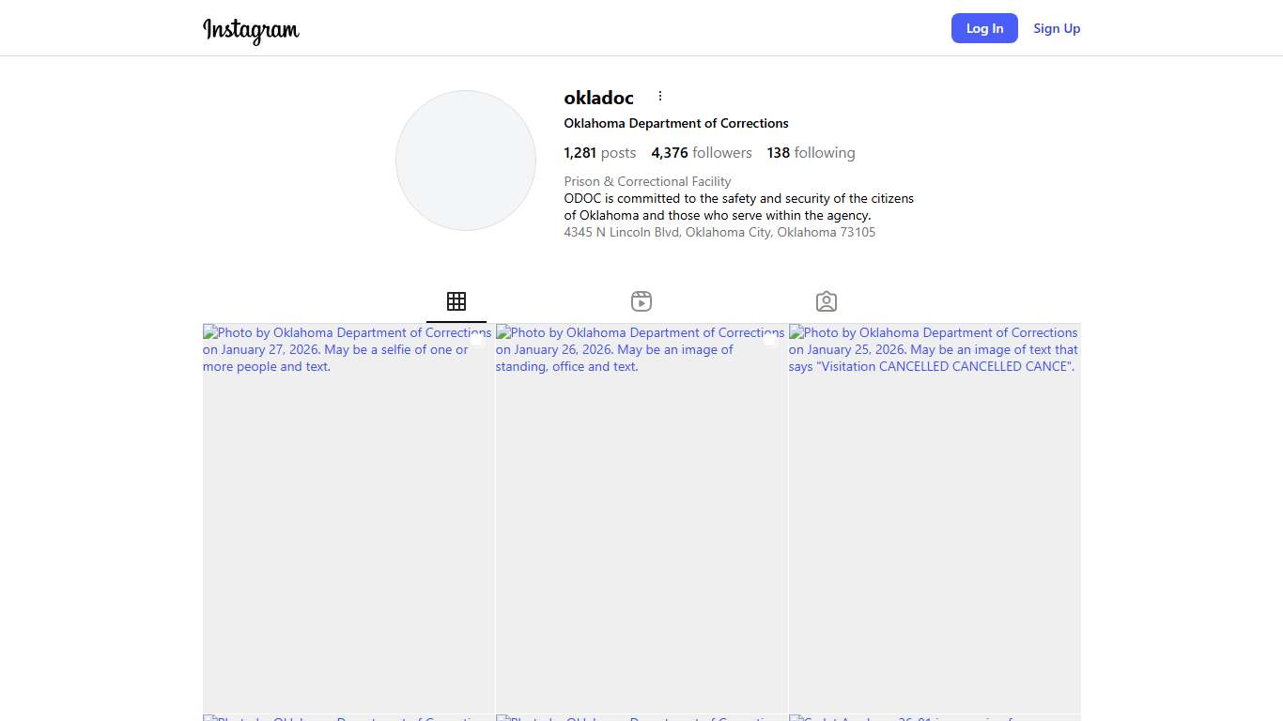Image resolution: width=1283 pixels, height=721 pixels.
Task: Click the okladoc profile picture
Action: [466, 161]
